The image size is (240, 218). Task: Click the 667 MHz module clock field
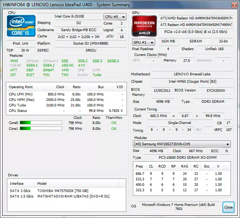coord(196,151)
